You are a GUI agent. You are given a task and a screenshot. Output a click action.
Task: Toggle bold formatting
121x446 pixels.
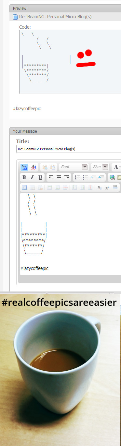pyautogui.click(x=24, y=177)
